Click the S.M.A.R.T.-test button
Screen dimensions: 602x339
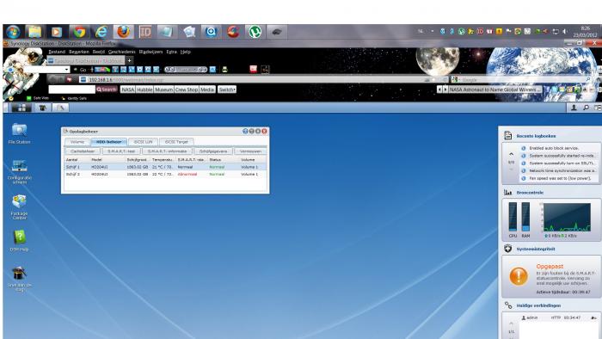[x=121, y=151]
